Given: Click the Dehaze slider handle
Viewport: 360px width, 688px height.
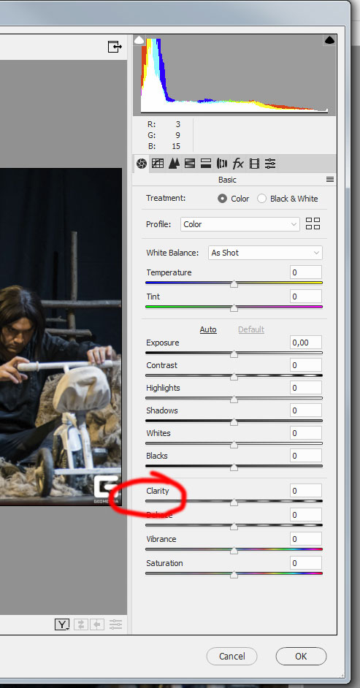Looking at the screenshot, I should (234, 526).
